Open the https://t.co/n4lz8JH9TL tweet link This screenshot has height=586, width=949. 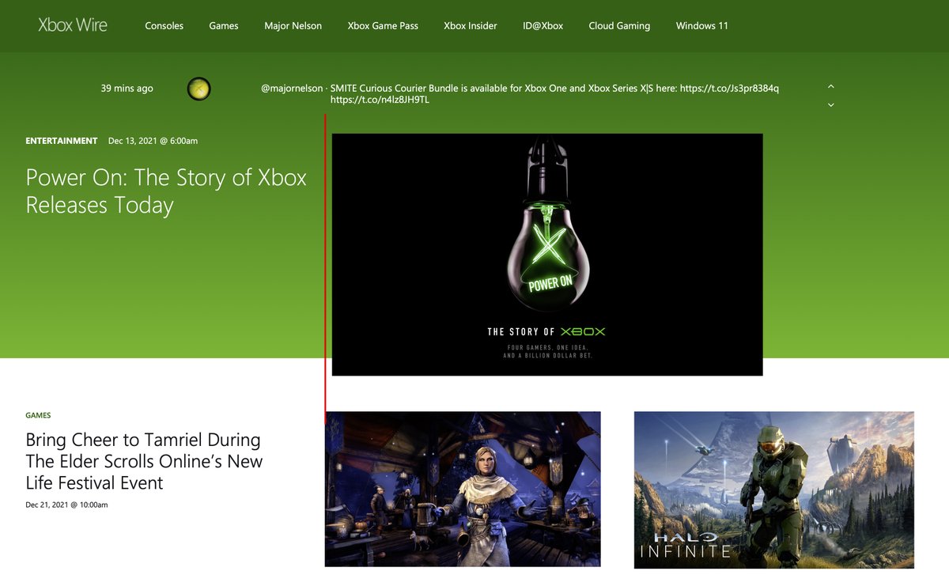pos(380,100)
